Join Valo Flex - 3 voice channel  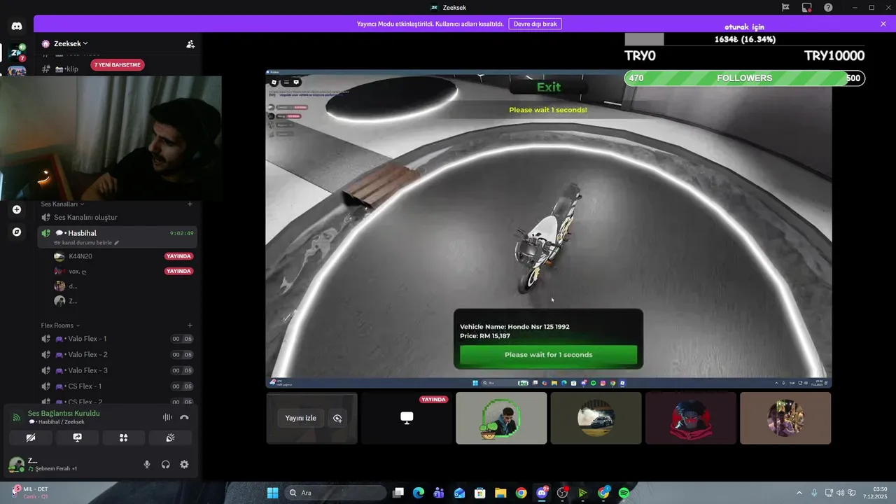point(117,370)
